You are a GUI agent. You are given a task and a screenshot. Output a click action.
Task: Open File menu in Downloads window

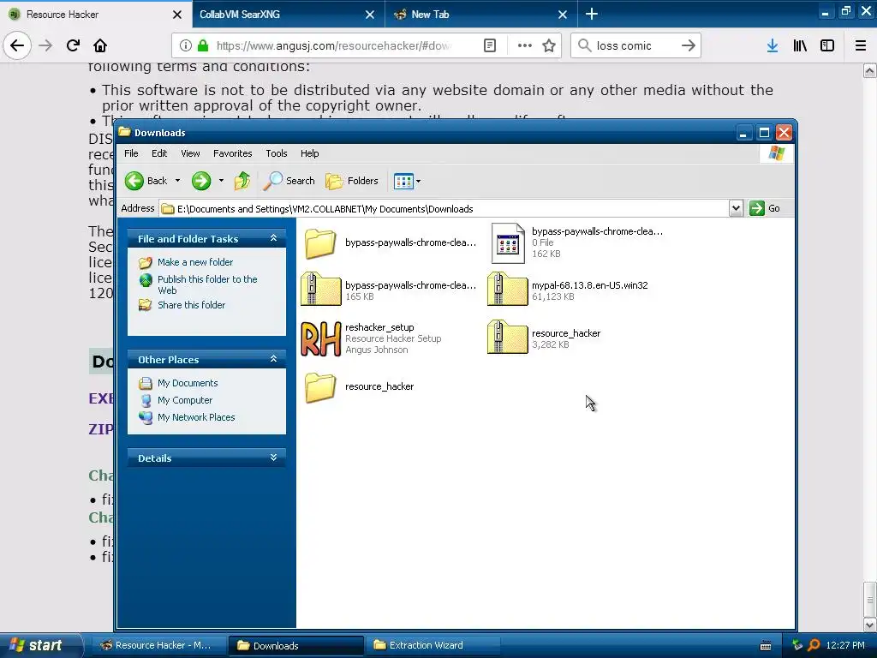(131, 153)
